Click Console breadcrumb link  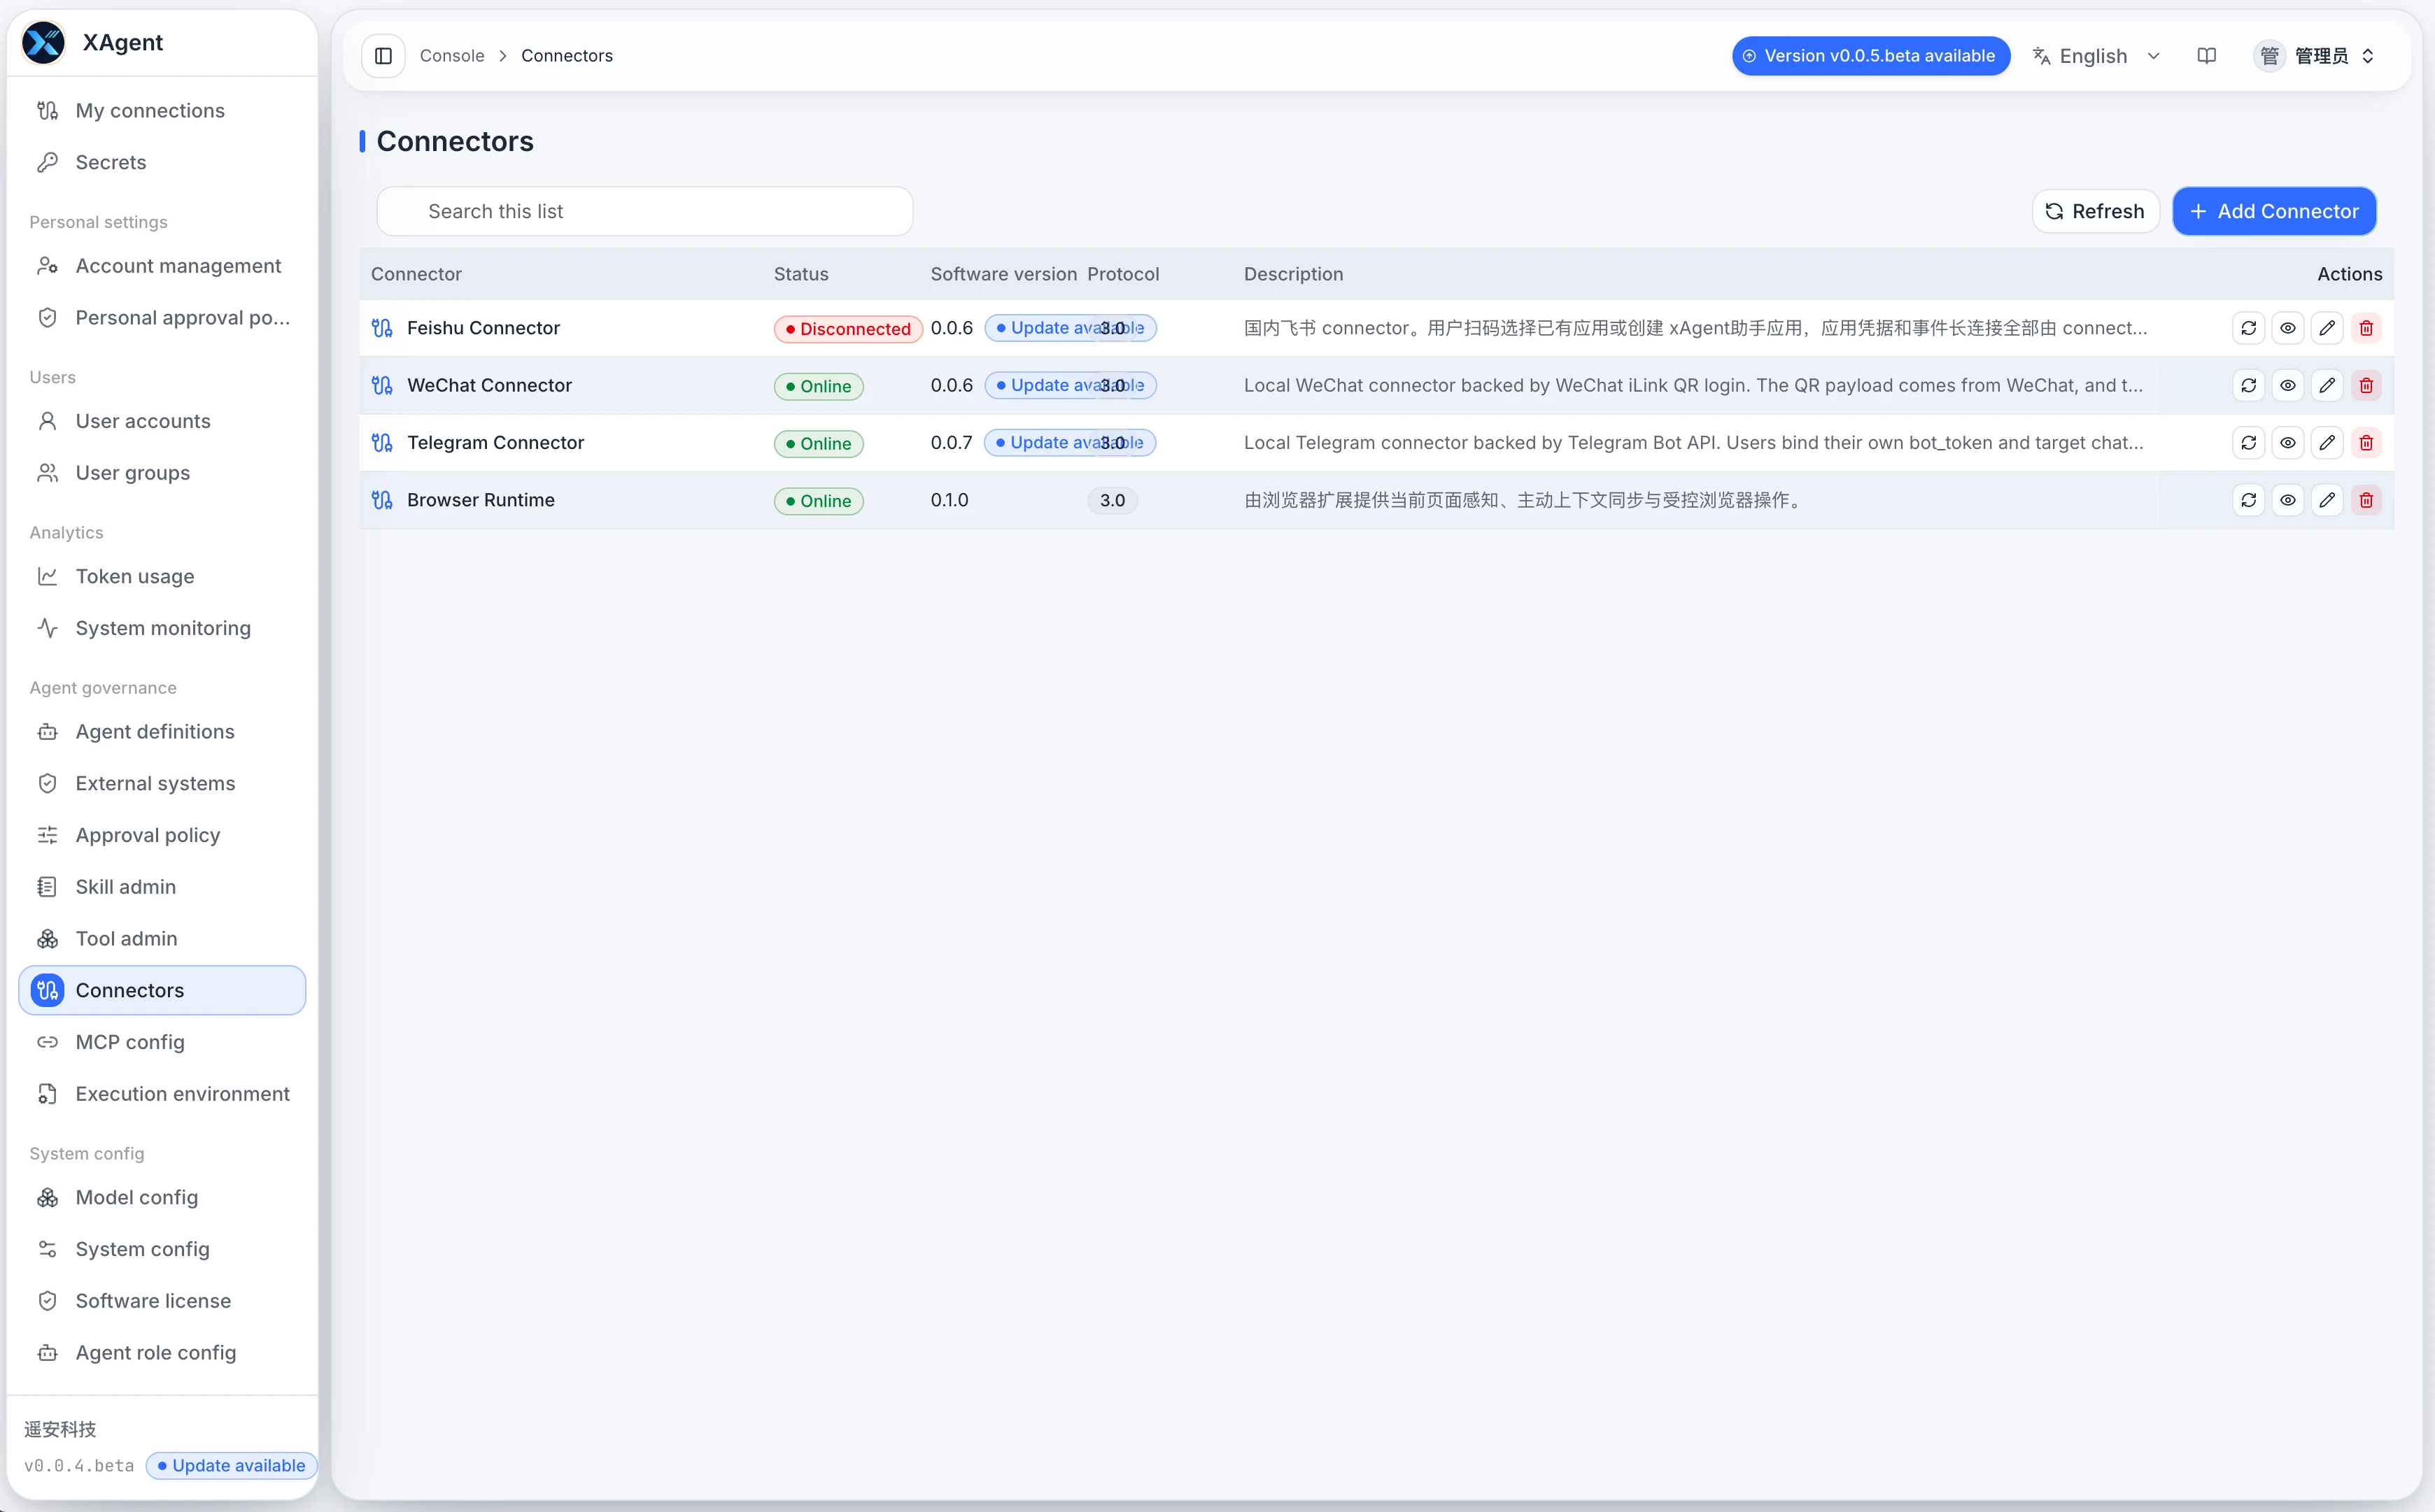coord(452,56)
